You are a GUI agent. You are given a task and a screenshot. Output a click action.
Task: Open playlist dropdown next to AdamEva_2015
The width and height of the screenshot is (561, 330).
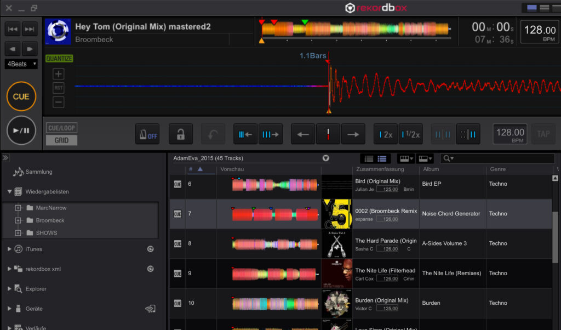click(325, 158)
